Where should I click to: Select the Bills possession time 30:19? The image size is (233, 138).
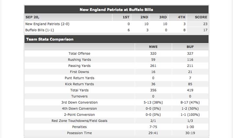click(x=190, y=133)
